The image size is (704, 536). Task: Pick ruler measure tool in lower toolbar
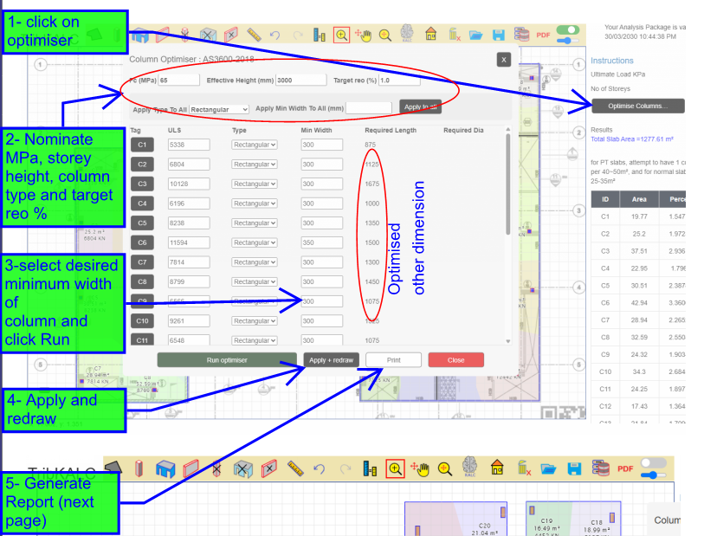[x=295, y=469]
